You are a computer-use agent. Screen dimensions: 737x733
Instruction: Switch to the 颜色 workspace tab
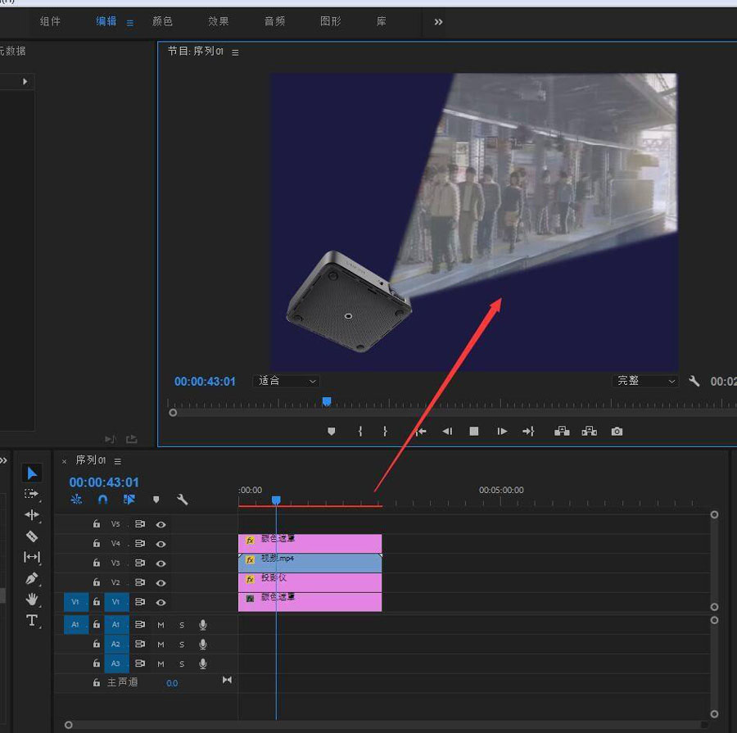coord(162,21)
